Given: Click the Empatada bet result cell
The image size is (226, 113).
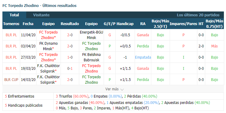Looking at the screenshot, I should (143, 57).
